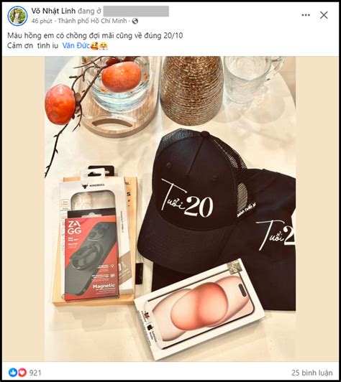
Task: Click the hugging emoji after Văn Đức
Action: [104, 46]
